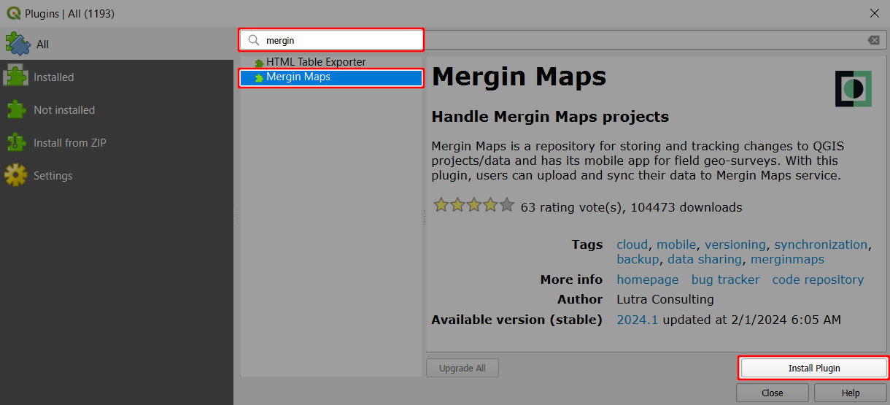Rate plugin with the third star

474,205
